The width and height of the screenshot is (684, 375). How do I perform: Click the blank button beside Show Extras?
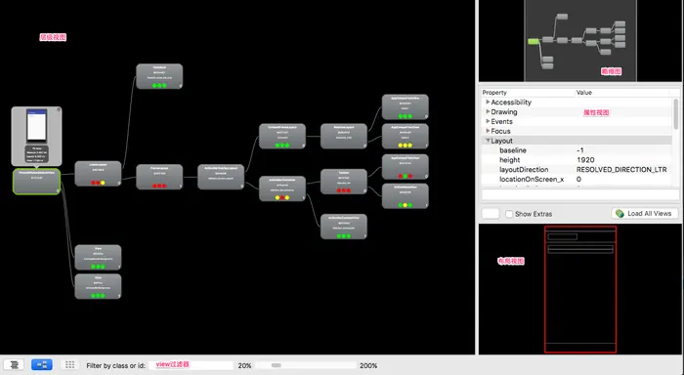click(x=491, y=214)
